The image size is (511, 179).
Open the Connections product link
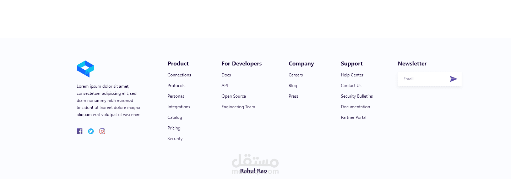point(179,75)
